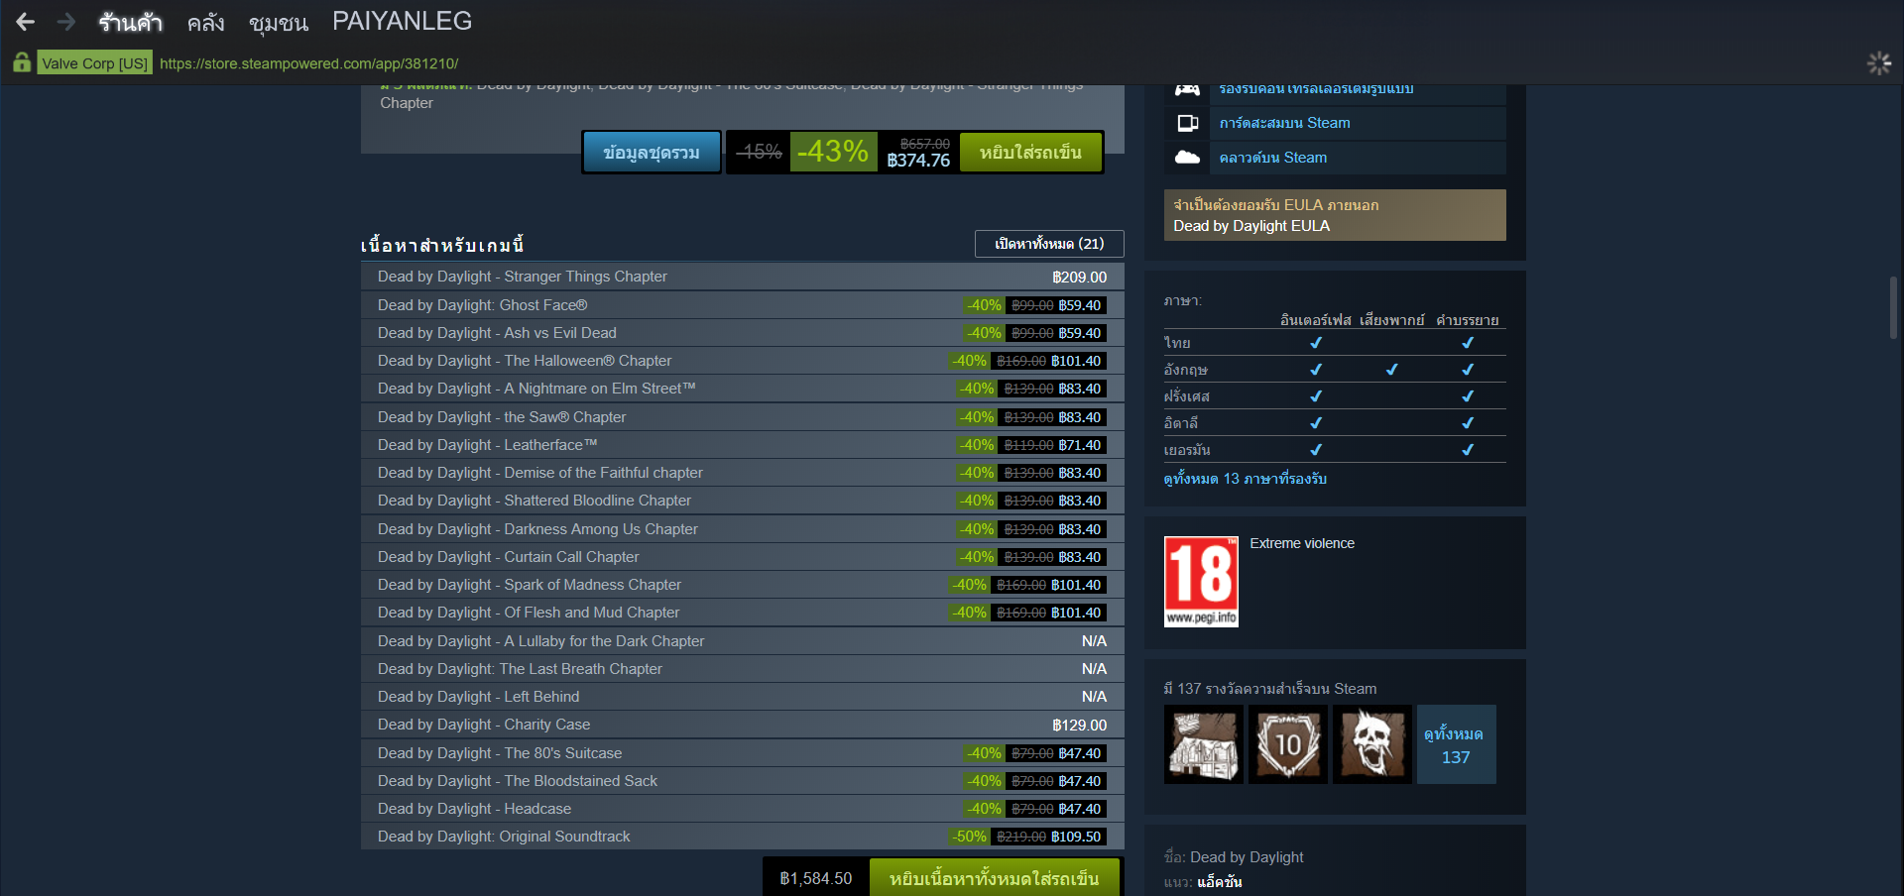This screenshot has height=896, width=1904.
Task: View all 137 achievements
Action: (x=1456, y=744)
